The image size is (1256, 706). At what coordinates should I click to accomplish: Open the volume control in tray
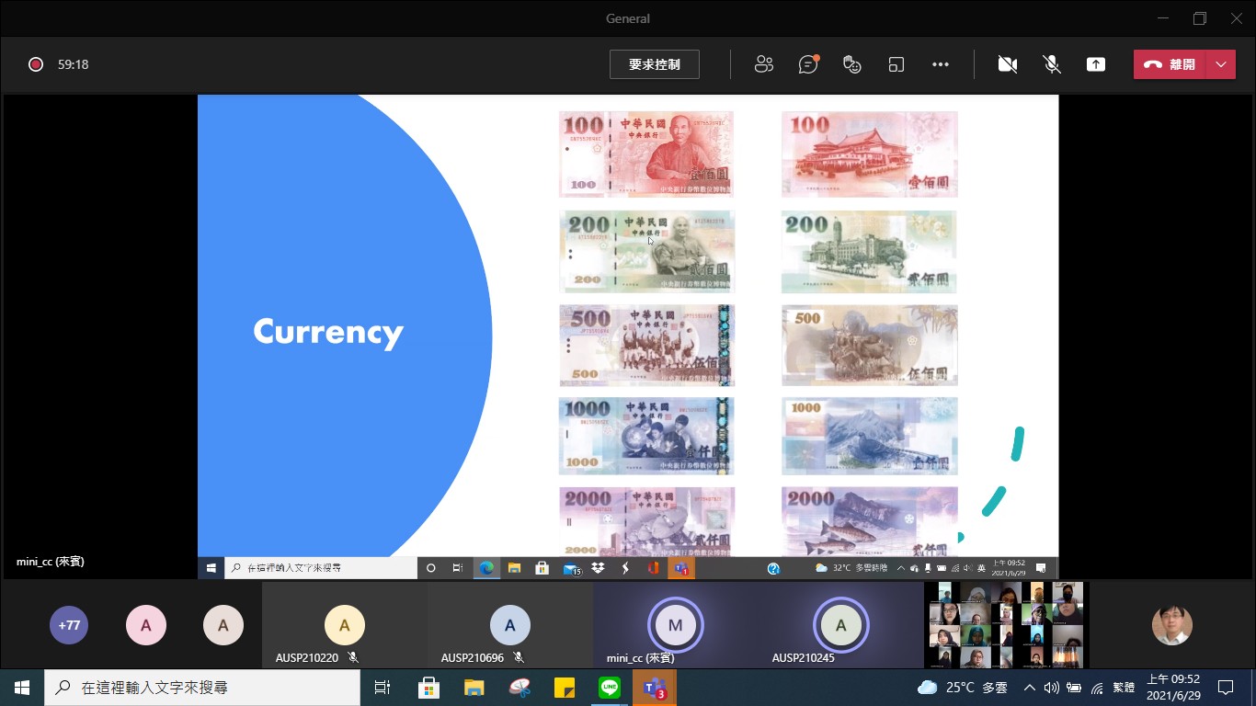(x=1051, y=687)
